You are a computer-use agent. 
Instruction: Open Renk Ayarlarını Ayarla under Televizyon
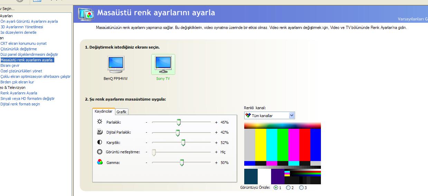pos(19,93)
